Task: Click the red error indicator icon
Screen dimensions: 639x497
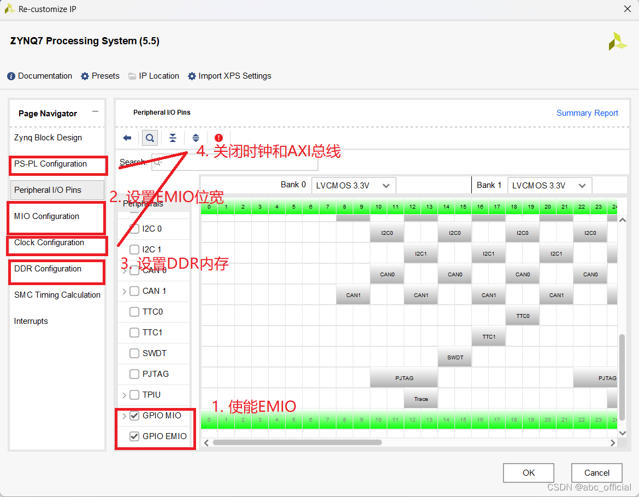Action: [219, 138]
